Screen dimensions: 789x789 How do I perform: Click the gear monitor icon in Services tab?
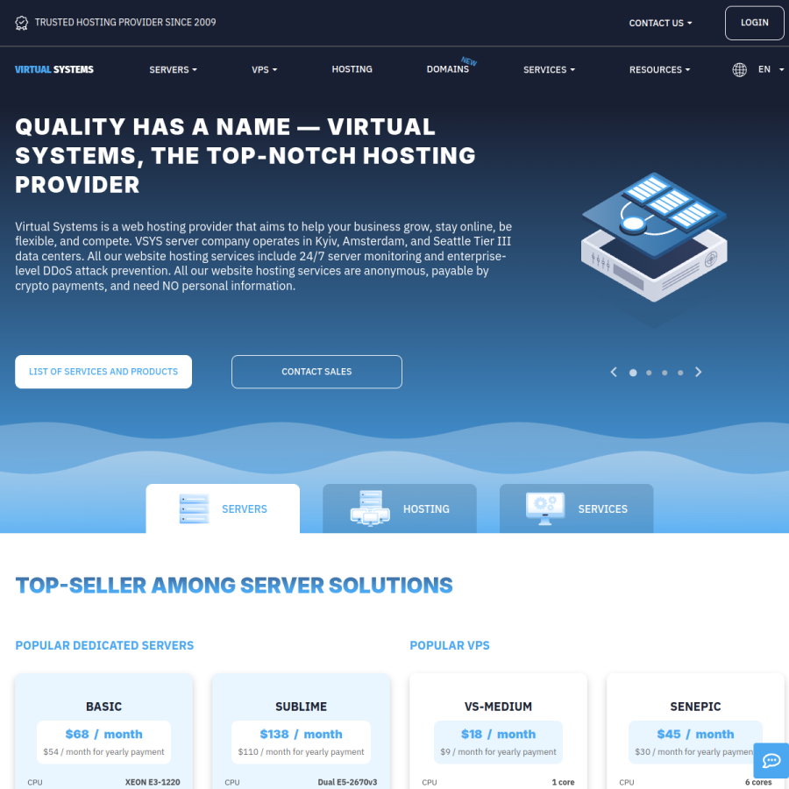click(x=545, y=508)
